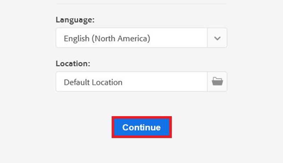
Task: Proceed with installation using blue Continue button
Action: point(142,127)
